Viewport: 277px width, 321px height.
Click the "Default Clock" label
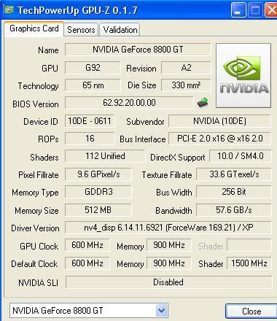[x=34, y=264]
